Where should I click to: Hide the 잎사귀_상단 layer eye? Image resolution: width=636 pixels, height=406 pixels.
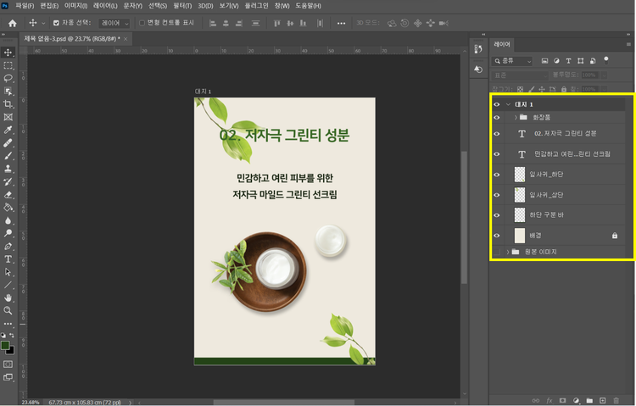[x=496, y=195]
